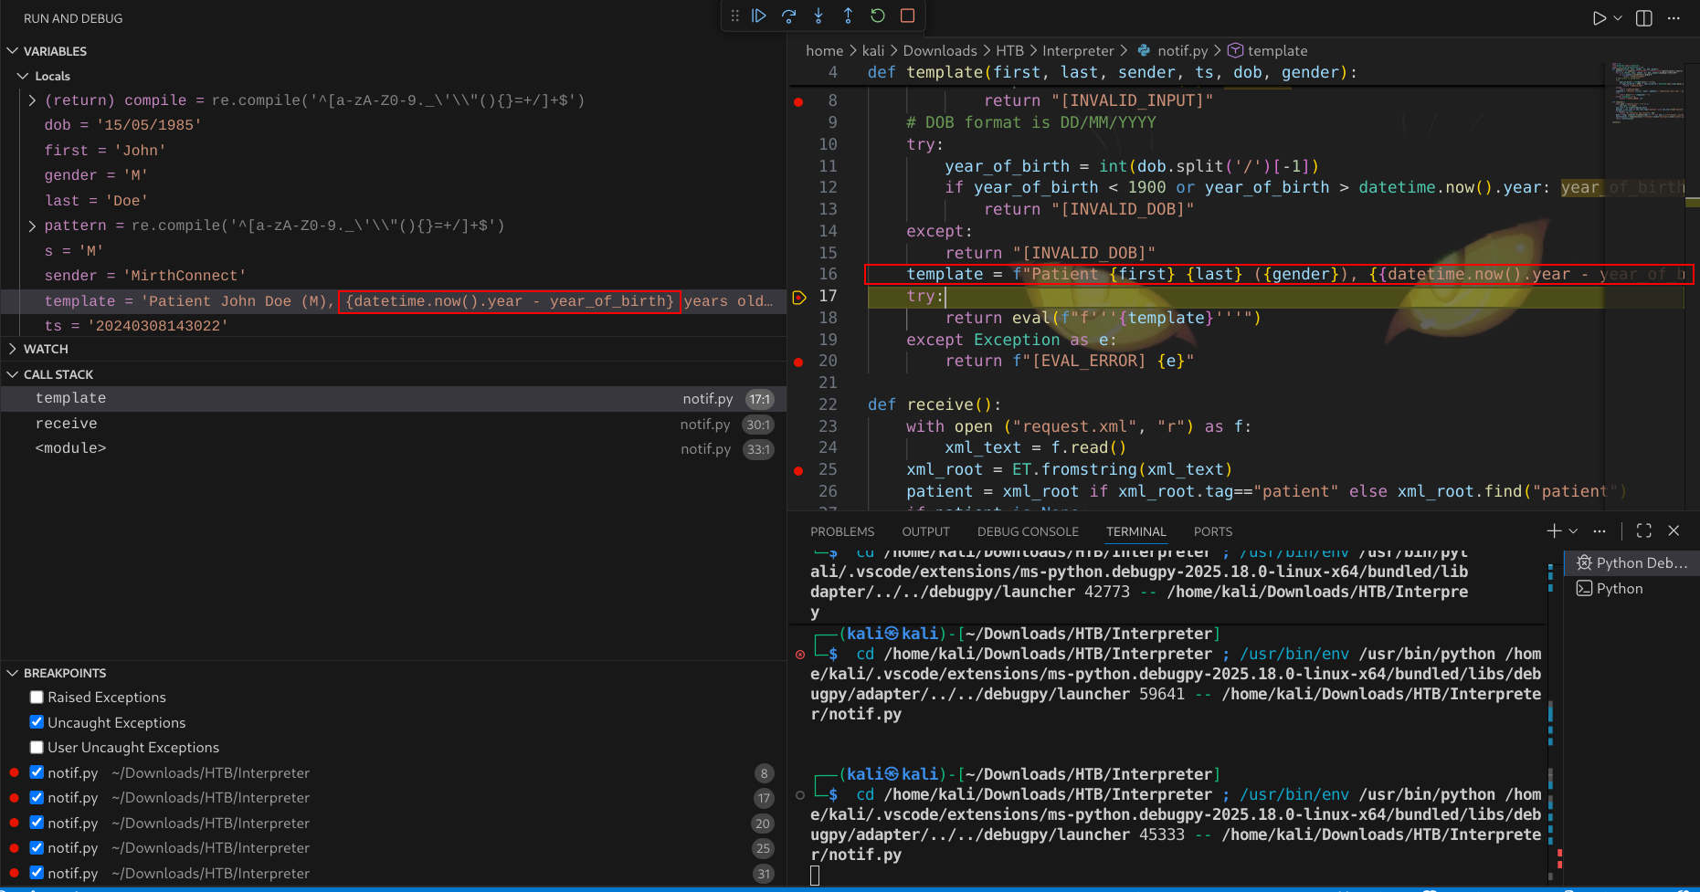Expand the WATCH section
This screenshot has width=1700, height=892.
click(x=46, y=349)
